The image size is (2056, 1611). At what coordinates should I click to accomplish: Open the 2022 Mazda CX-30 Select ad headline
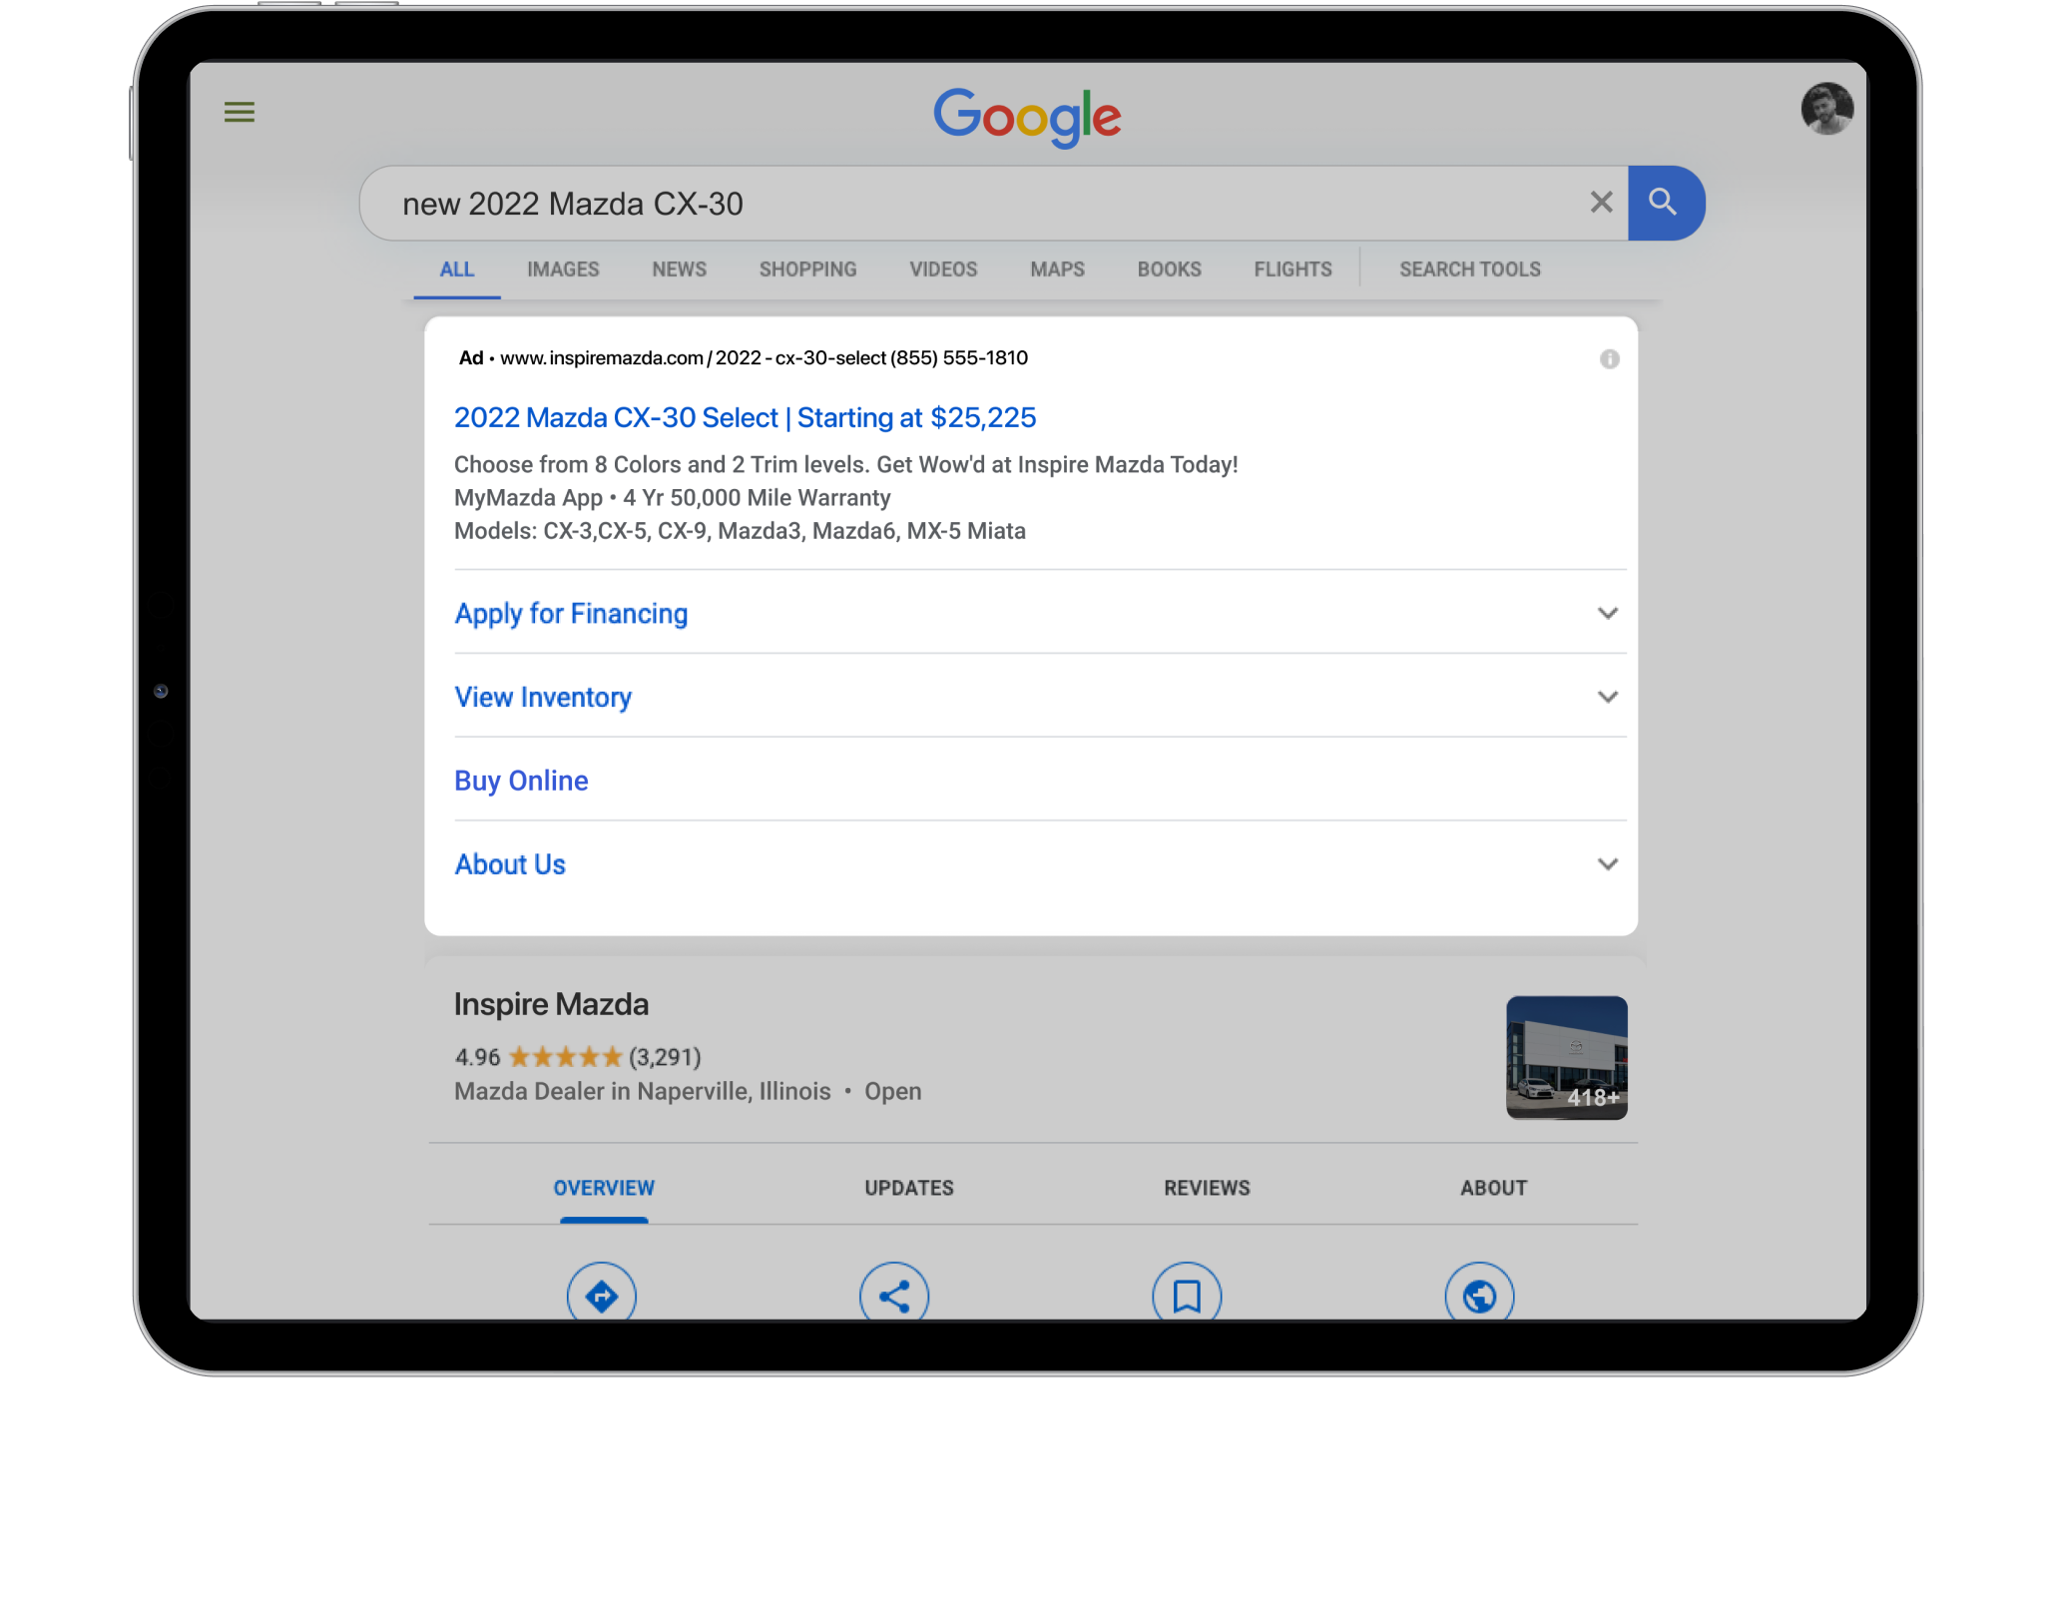[x=745, y=417]
